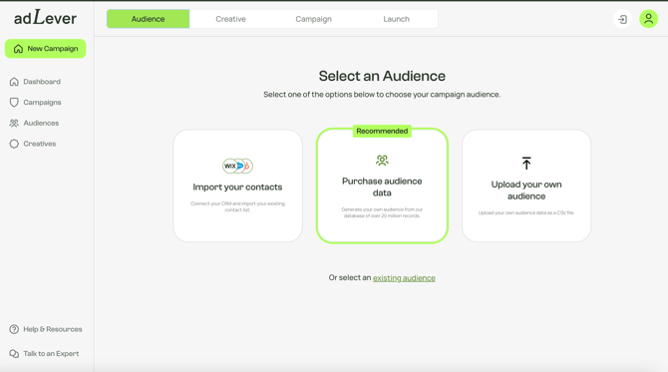The height and width of the screenshot is (372, 668).
Task: Select the Audience step tab
Action: point(148,19)
